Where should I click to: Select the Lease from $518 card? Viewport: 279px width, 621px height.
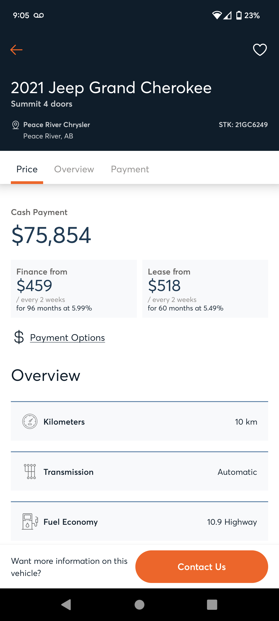[205, 289]
